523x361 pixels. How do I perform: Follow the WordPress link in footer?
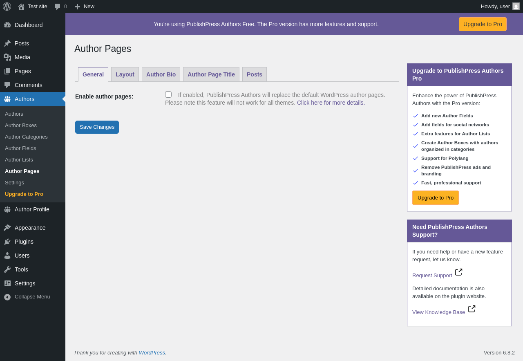[x=152, y=352]
